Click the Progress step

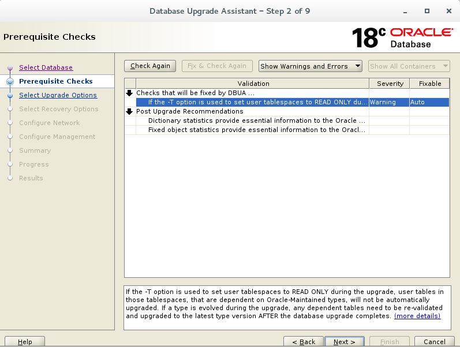click(x=33, y=164)
